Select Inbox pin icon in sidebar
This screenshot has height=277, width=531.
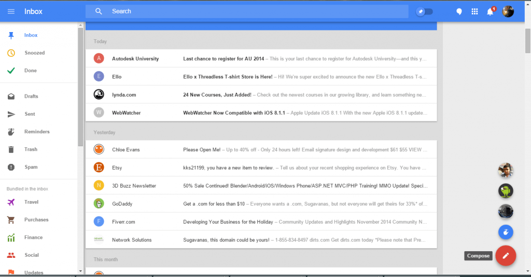click(x=11, y=36)
